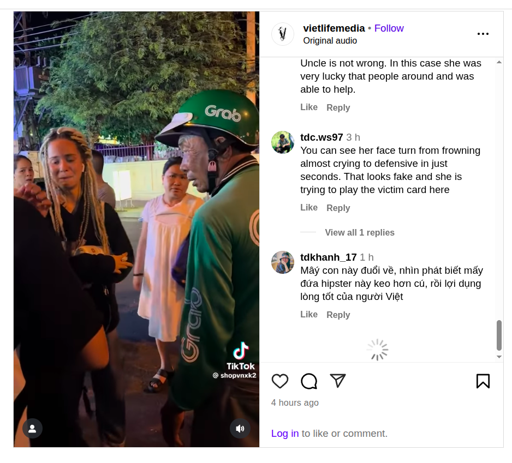The width and height of the screenshot is (512, 463).
Task: Click scrollbar up arrow in comments
Action: (499, 62)
